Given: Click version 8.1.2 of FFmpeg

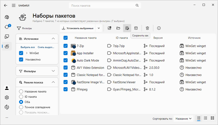Looking at the screenshot, I should click(x=152, y=89).
